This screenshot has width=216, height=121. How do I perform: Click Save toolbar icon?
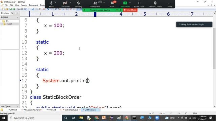[x=10, y=9]
